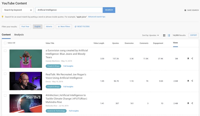Open the Sort by Upvotes dropdown

(151, 35)
